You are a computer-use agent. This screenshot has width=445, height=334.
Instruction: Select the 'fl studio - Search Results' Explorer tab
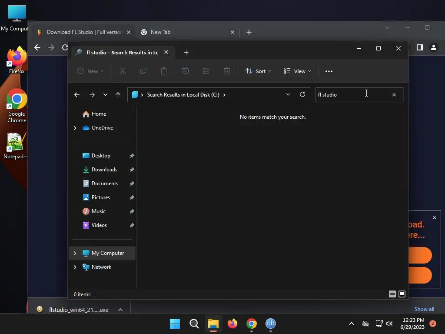(122, 53)
